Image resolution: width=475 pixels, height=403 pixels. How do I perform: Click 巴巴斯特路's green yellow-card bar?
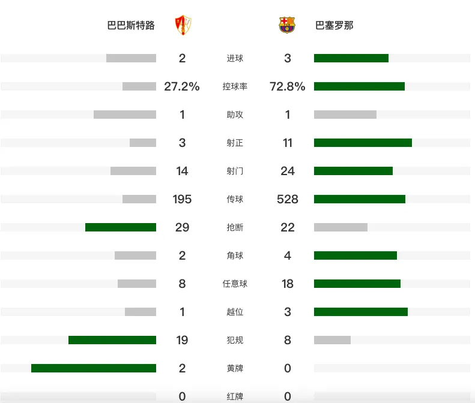coord(94,368)
